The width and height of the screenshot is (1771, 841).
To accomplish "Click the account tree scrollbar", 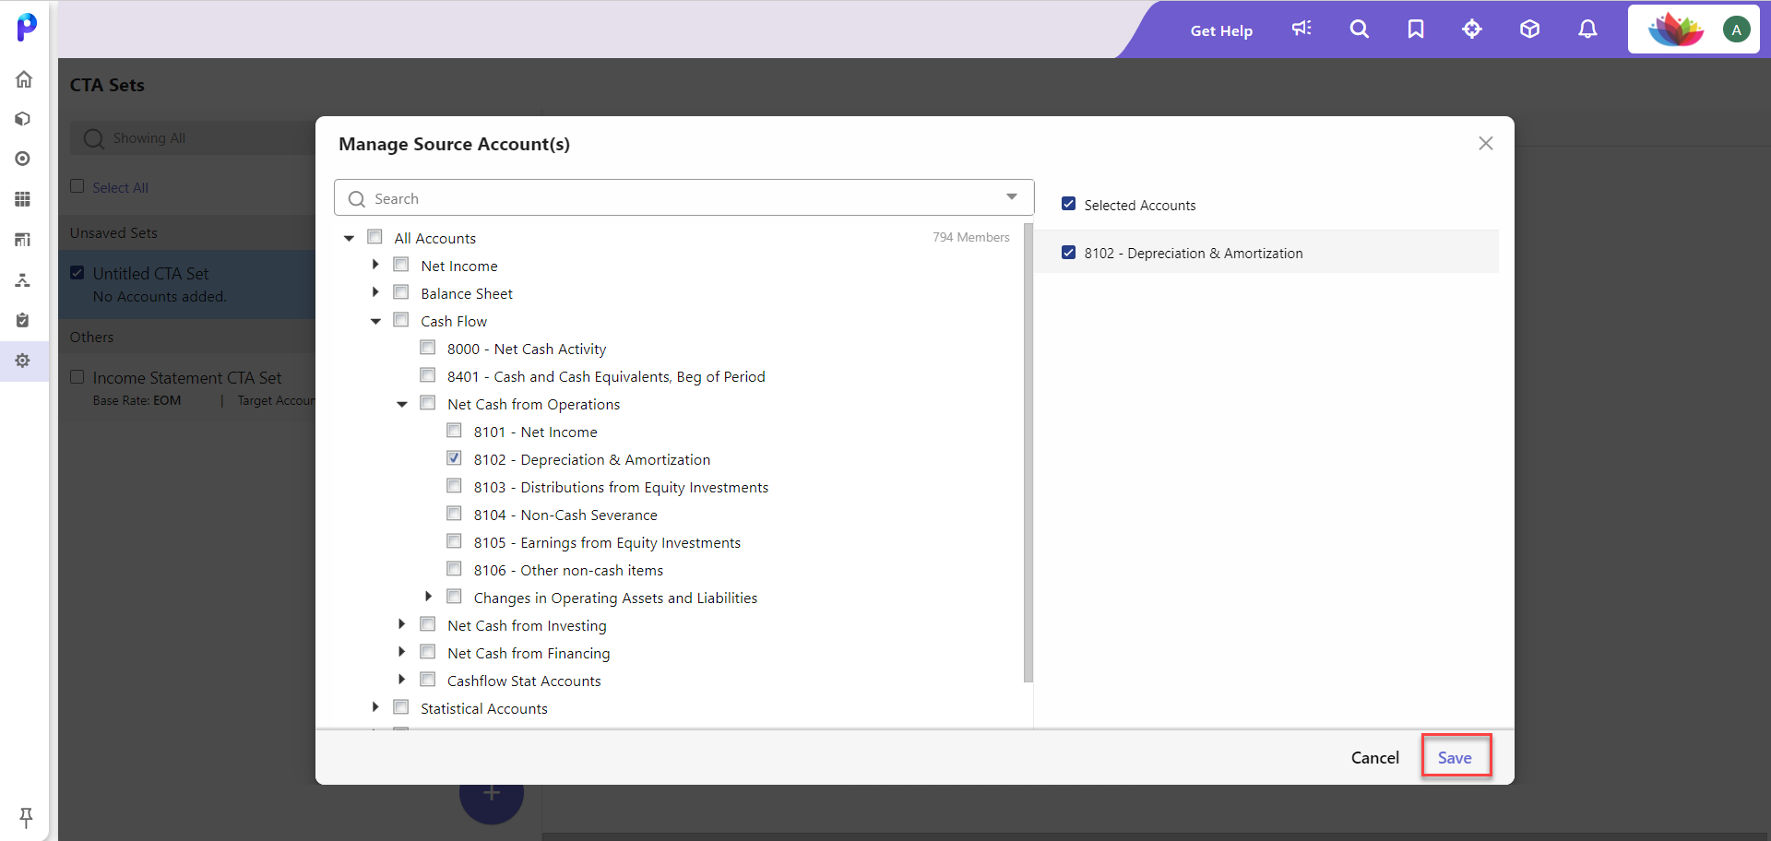I will pos(1028,452).
